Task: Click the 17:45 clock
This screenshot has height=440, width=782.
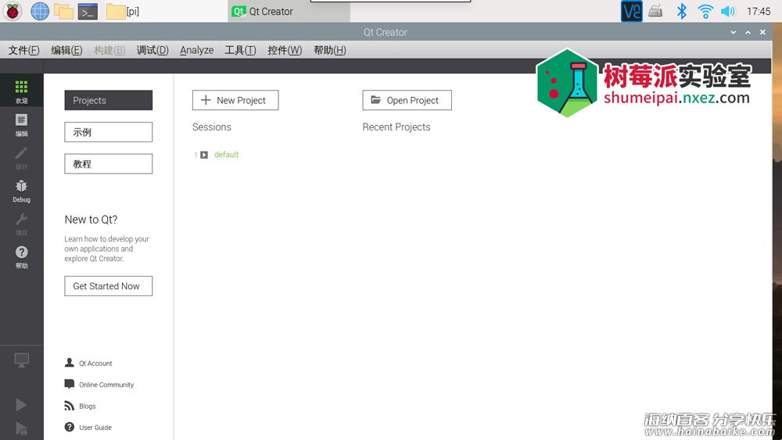Action: (x=759, y=11)
